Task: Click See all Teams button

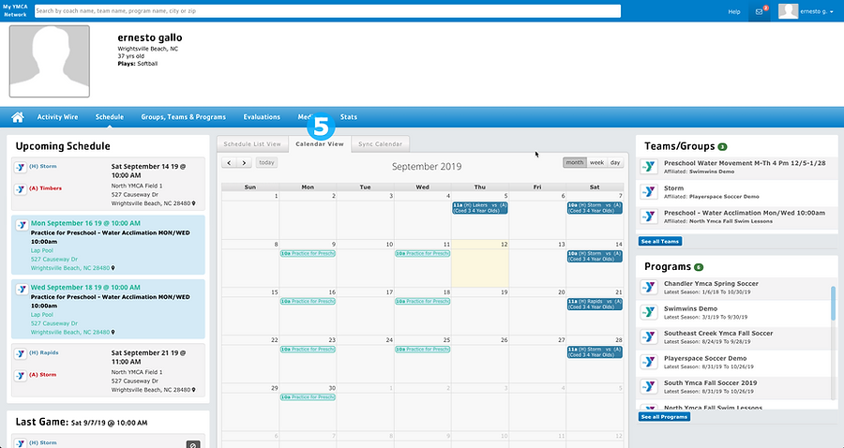Action: [x=660, y=242]
